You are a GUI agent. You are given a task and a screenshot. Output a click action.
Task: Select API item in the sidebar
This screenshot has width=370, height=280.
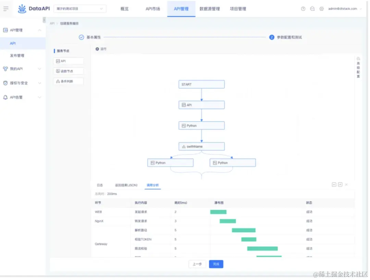coord(23,43)
